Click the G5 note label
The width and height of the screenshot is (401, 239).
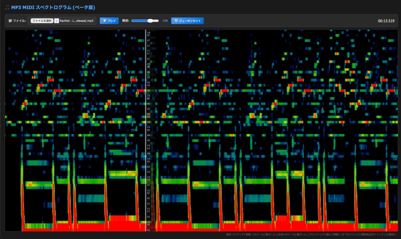[x=148, y=109]
